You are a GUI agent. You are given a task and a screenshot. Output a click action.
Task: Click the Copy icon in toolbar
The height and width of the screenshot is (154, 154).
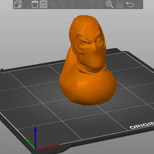[54, 4]
